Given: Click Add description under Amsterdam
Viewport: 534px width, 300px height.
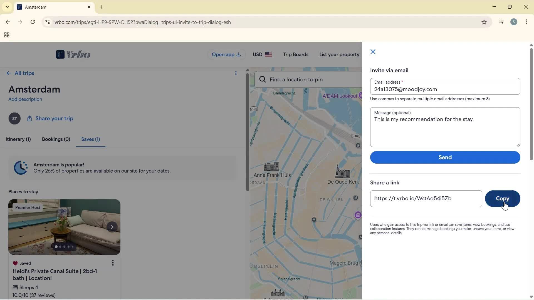Looking at the screenshot, I should tap(25, 99).
